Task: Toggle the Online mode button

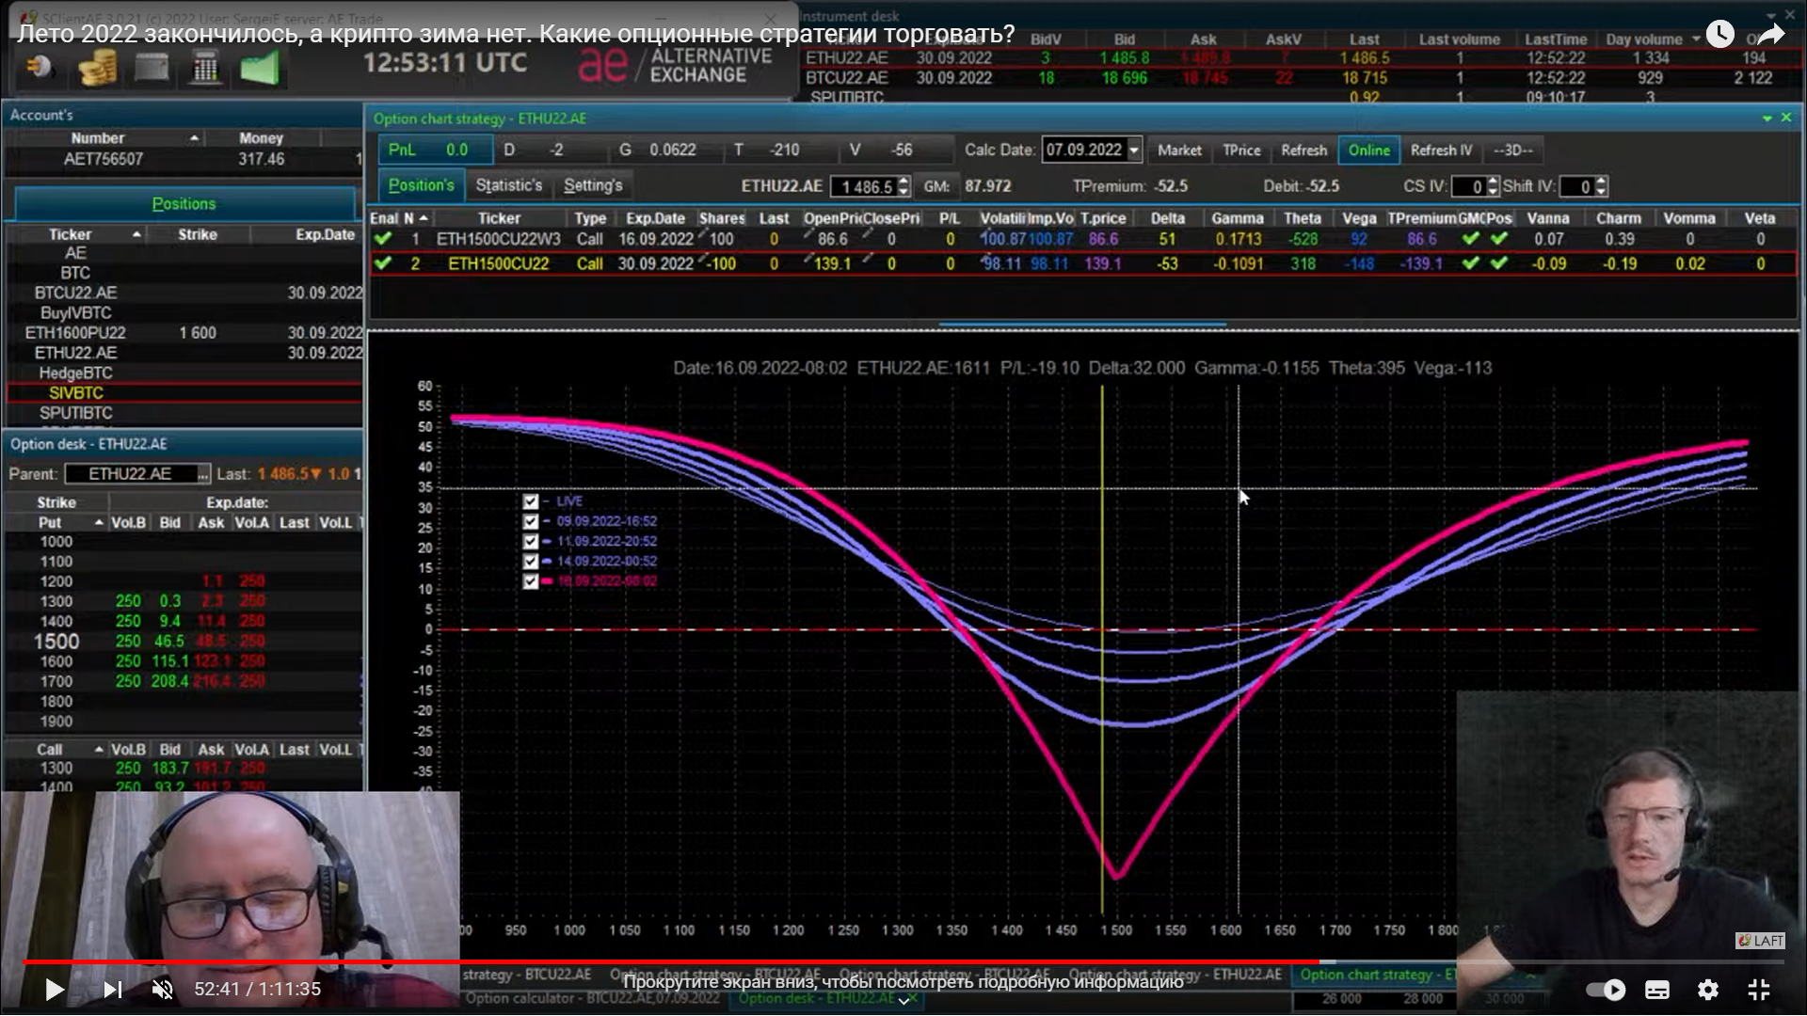Action: [x=1368, y=151]
